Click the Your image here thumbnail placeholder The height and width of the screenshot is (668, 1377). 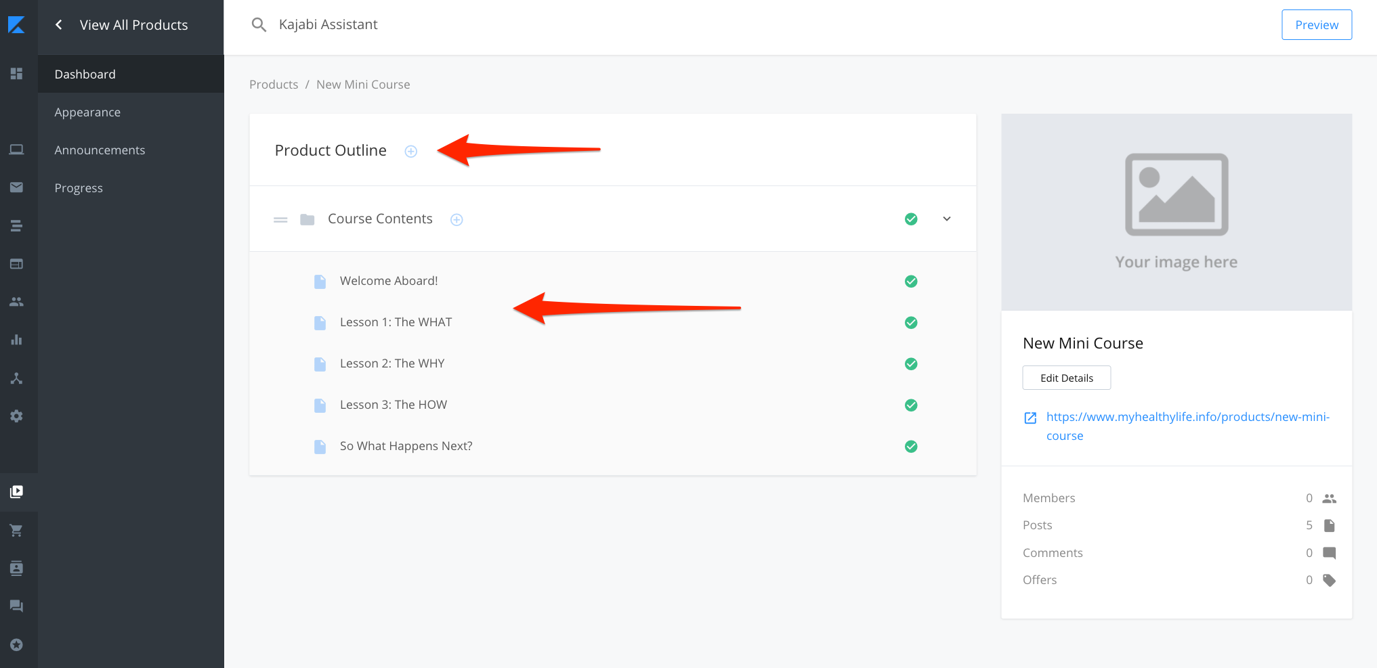1177,212
